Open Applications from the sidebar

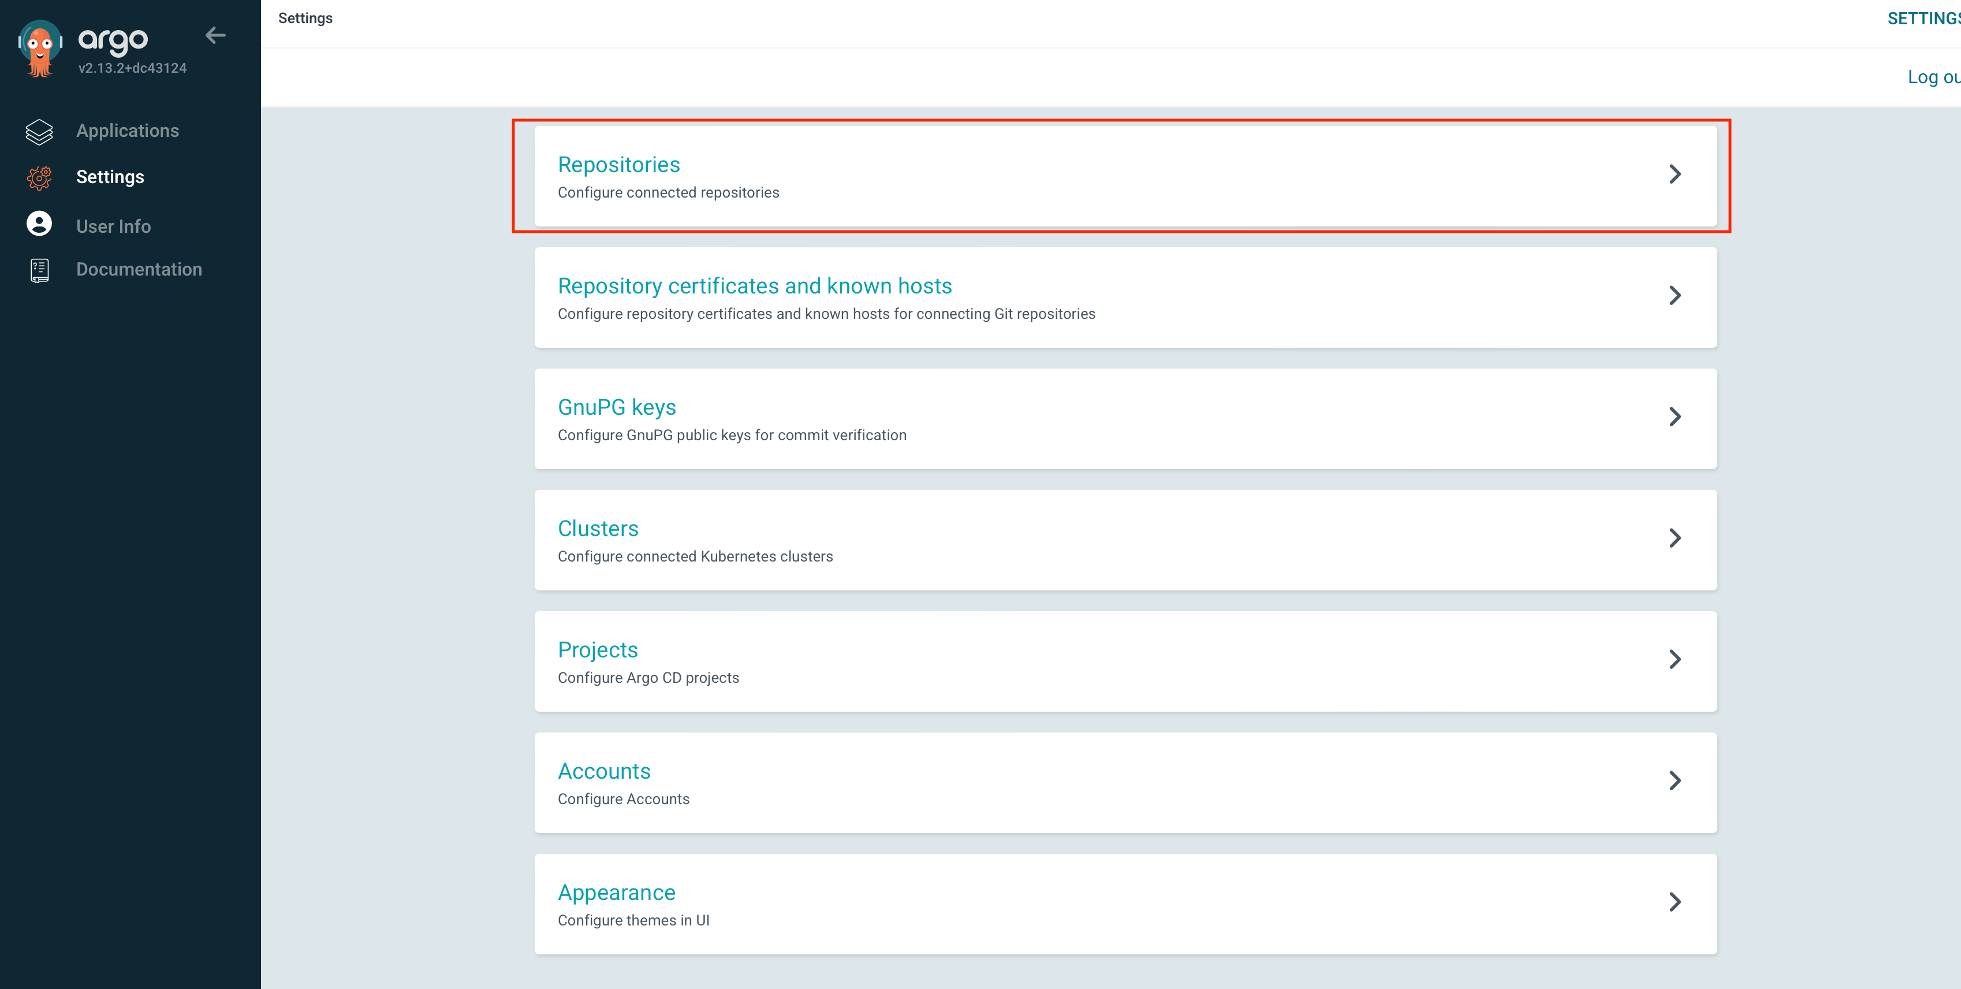click(127, 131)
